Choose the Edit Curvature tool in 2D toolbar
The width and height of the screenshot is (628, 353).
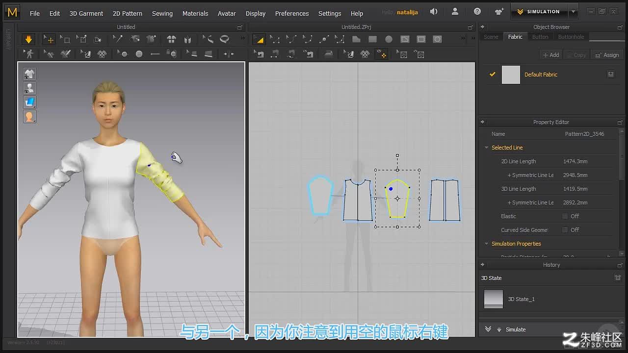[x=291, y=39]
